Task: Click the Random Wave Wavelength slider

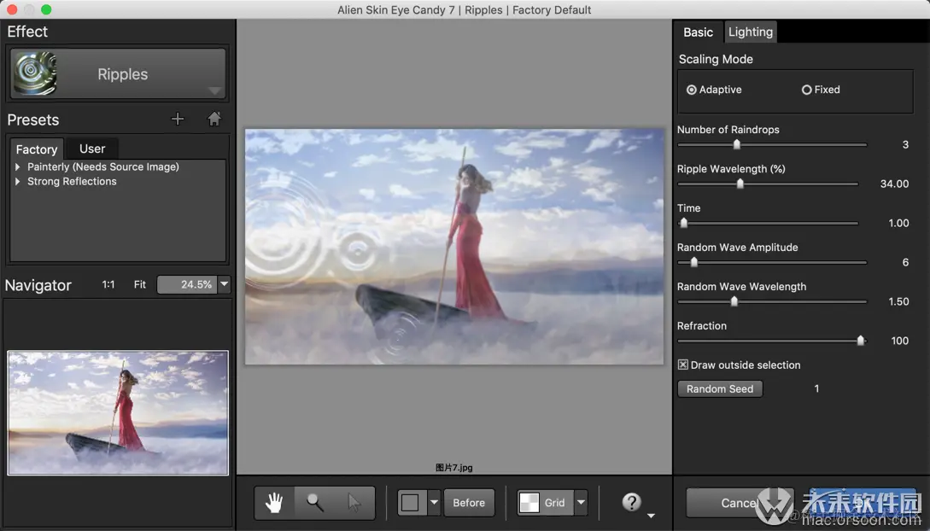Action: [x=772, y=301]
